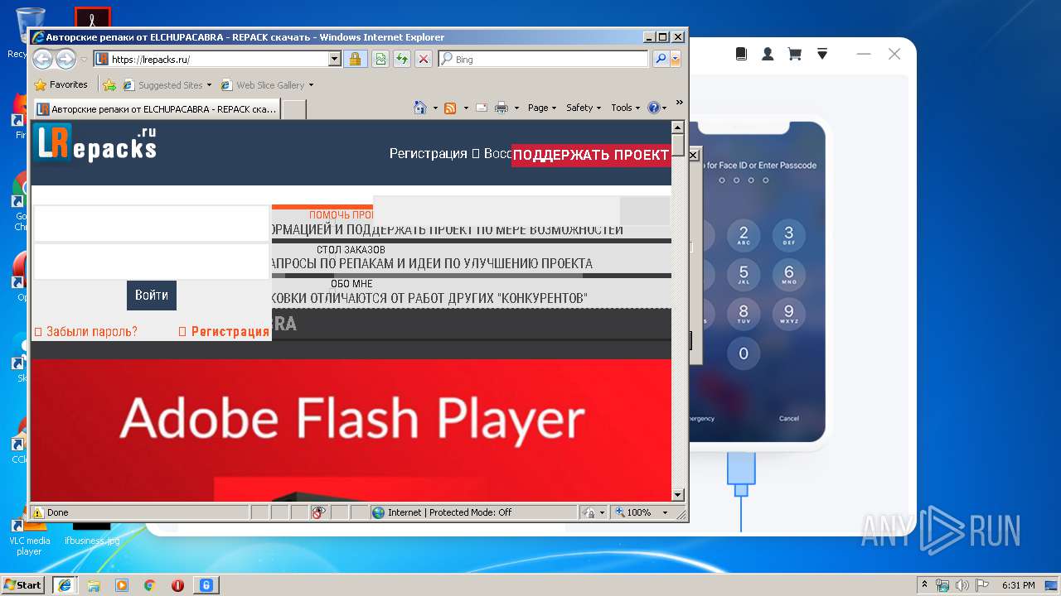This screenshot has height=596, width=1061.
Task: Click the Home icon in command bar
Action: point(420,108)
